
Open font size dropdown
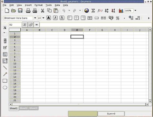pyautogui.click(x=43, y=18)
